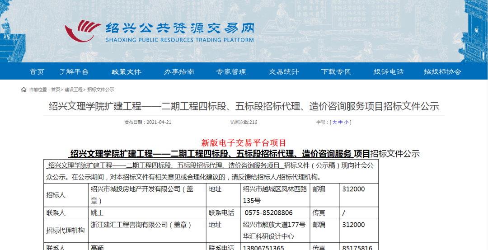Click the 招标人 table cell

coord(66,195)
